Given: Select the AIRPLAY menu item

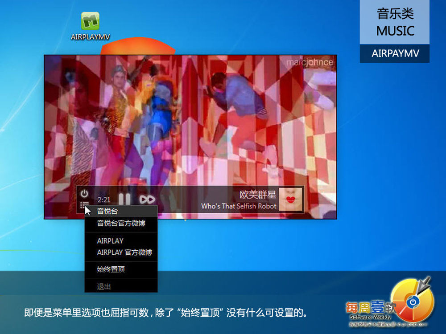Looking at the screenshot, I should pos(121,241).
